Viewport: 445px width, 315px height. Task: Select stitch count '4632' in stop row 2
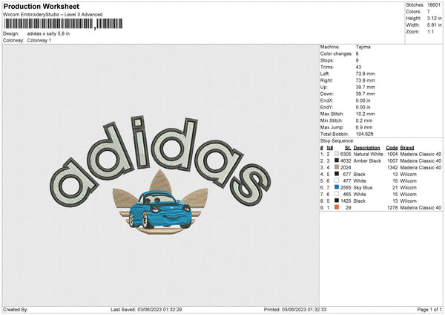click(x=346, y=161)
